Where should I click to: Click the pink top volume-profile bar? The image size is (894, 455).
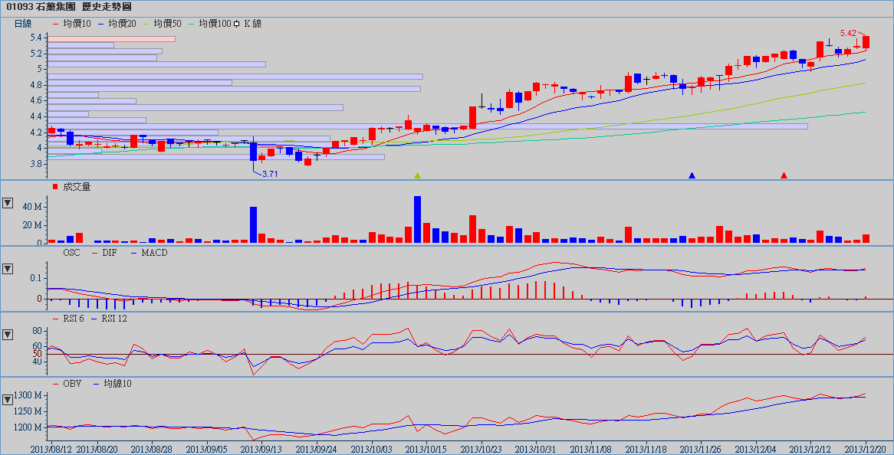[111, 38]
